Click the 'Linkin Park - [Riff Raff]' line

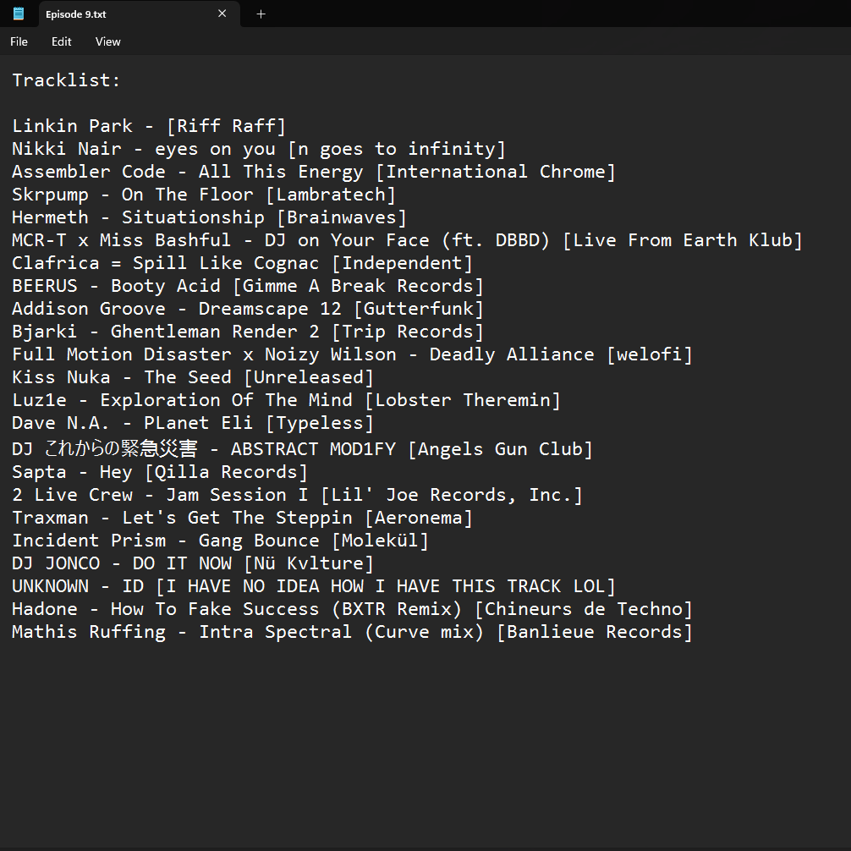[x=149, y=126]
